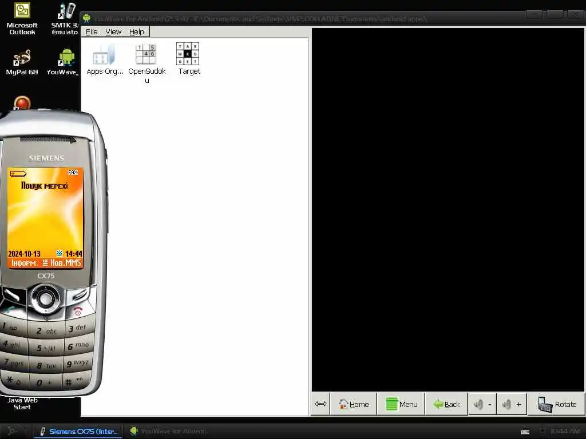
Task: Click the Android Menu button
Action: 401,404
